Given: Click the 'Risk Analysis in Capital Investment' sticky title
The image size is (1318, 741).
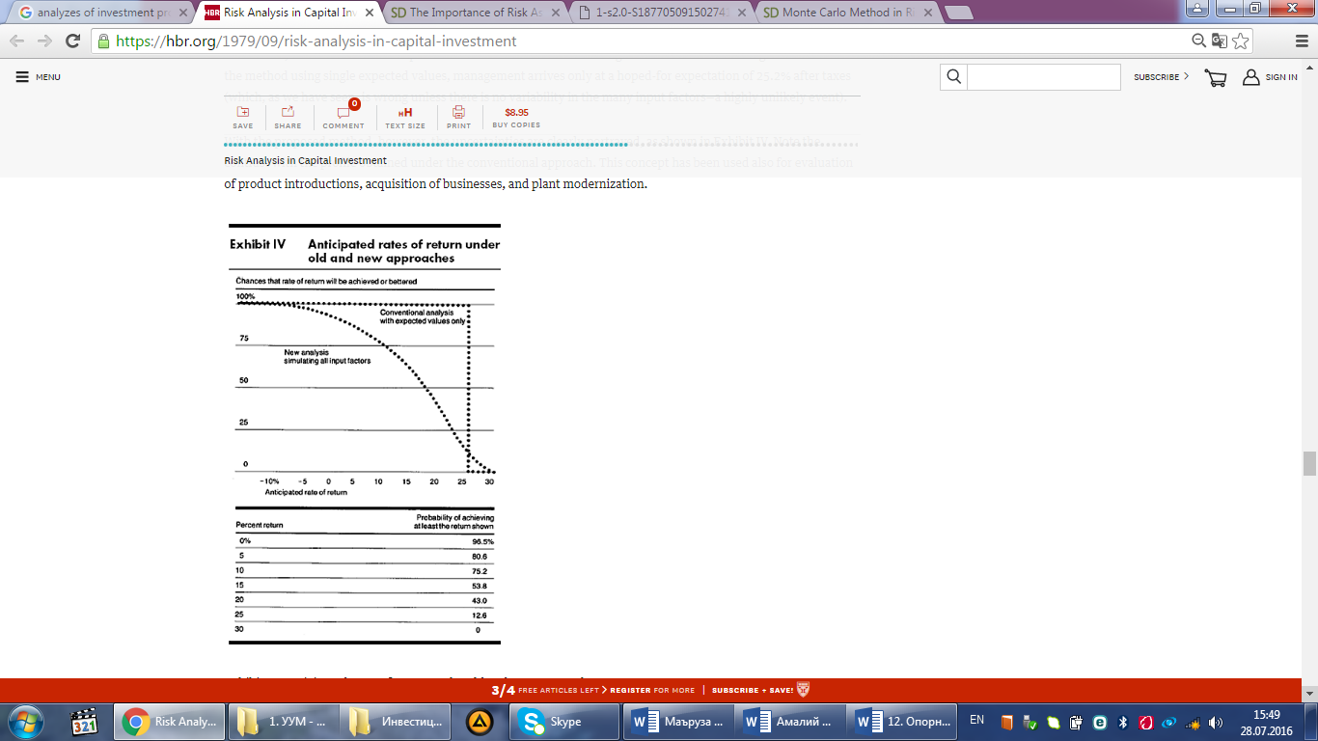Looking at the screenshot, I should click(x=305, y=161).
